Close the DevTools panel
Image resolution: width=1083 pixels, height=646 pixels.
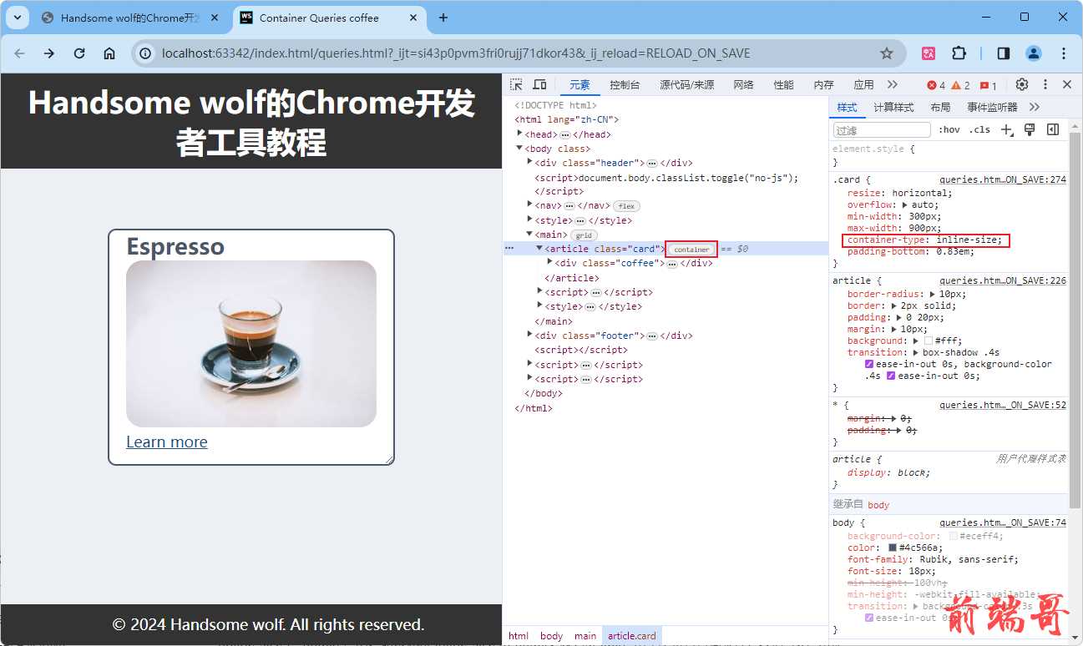point(1066,84)
